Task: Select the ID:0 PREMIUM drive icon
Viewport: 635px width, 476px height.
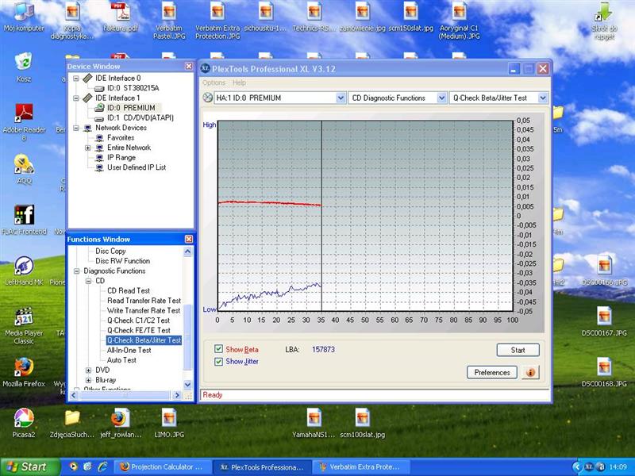Action: (x=99, y=108)
